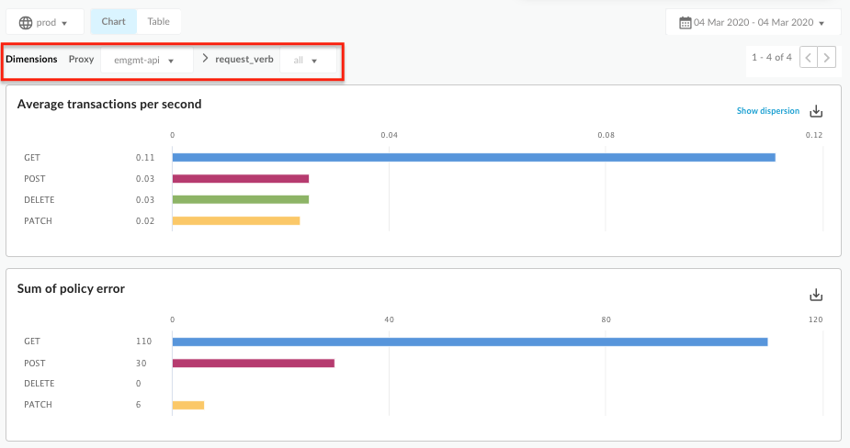Screen dimensions: 850x448
Task: Click the chevron before request_verb
Action: [x=205, y=59]
